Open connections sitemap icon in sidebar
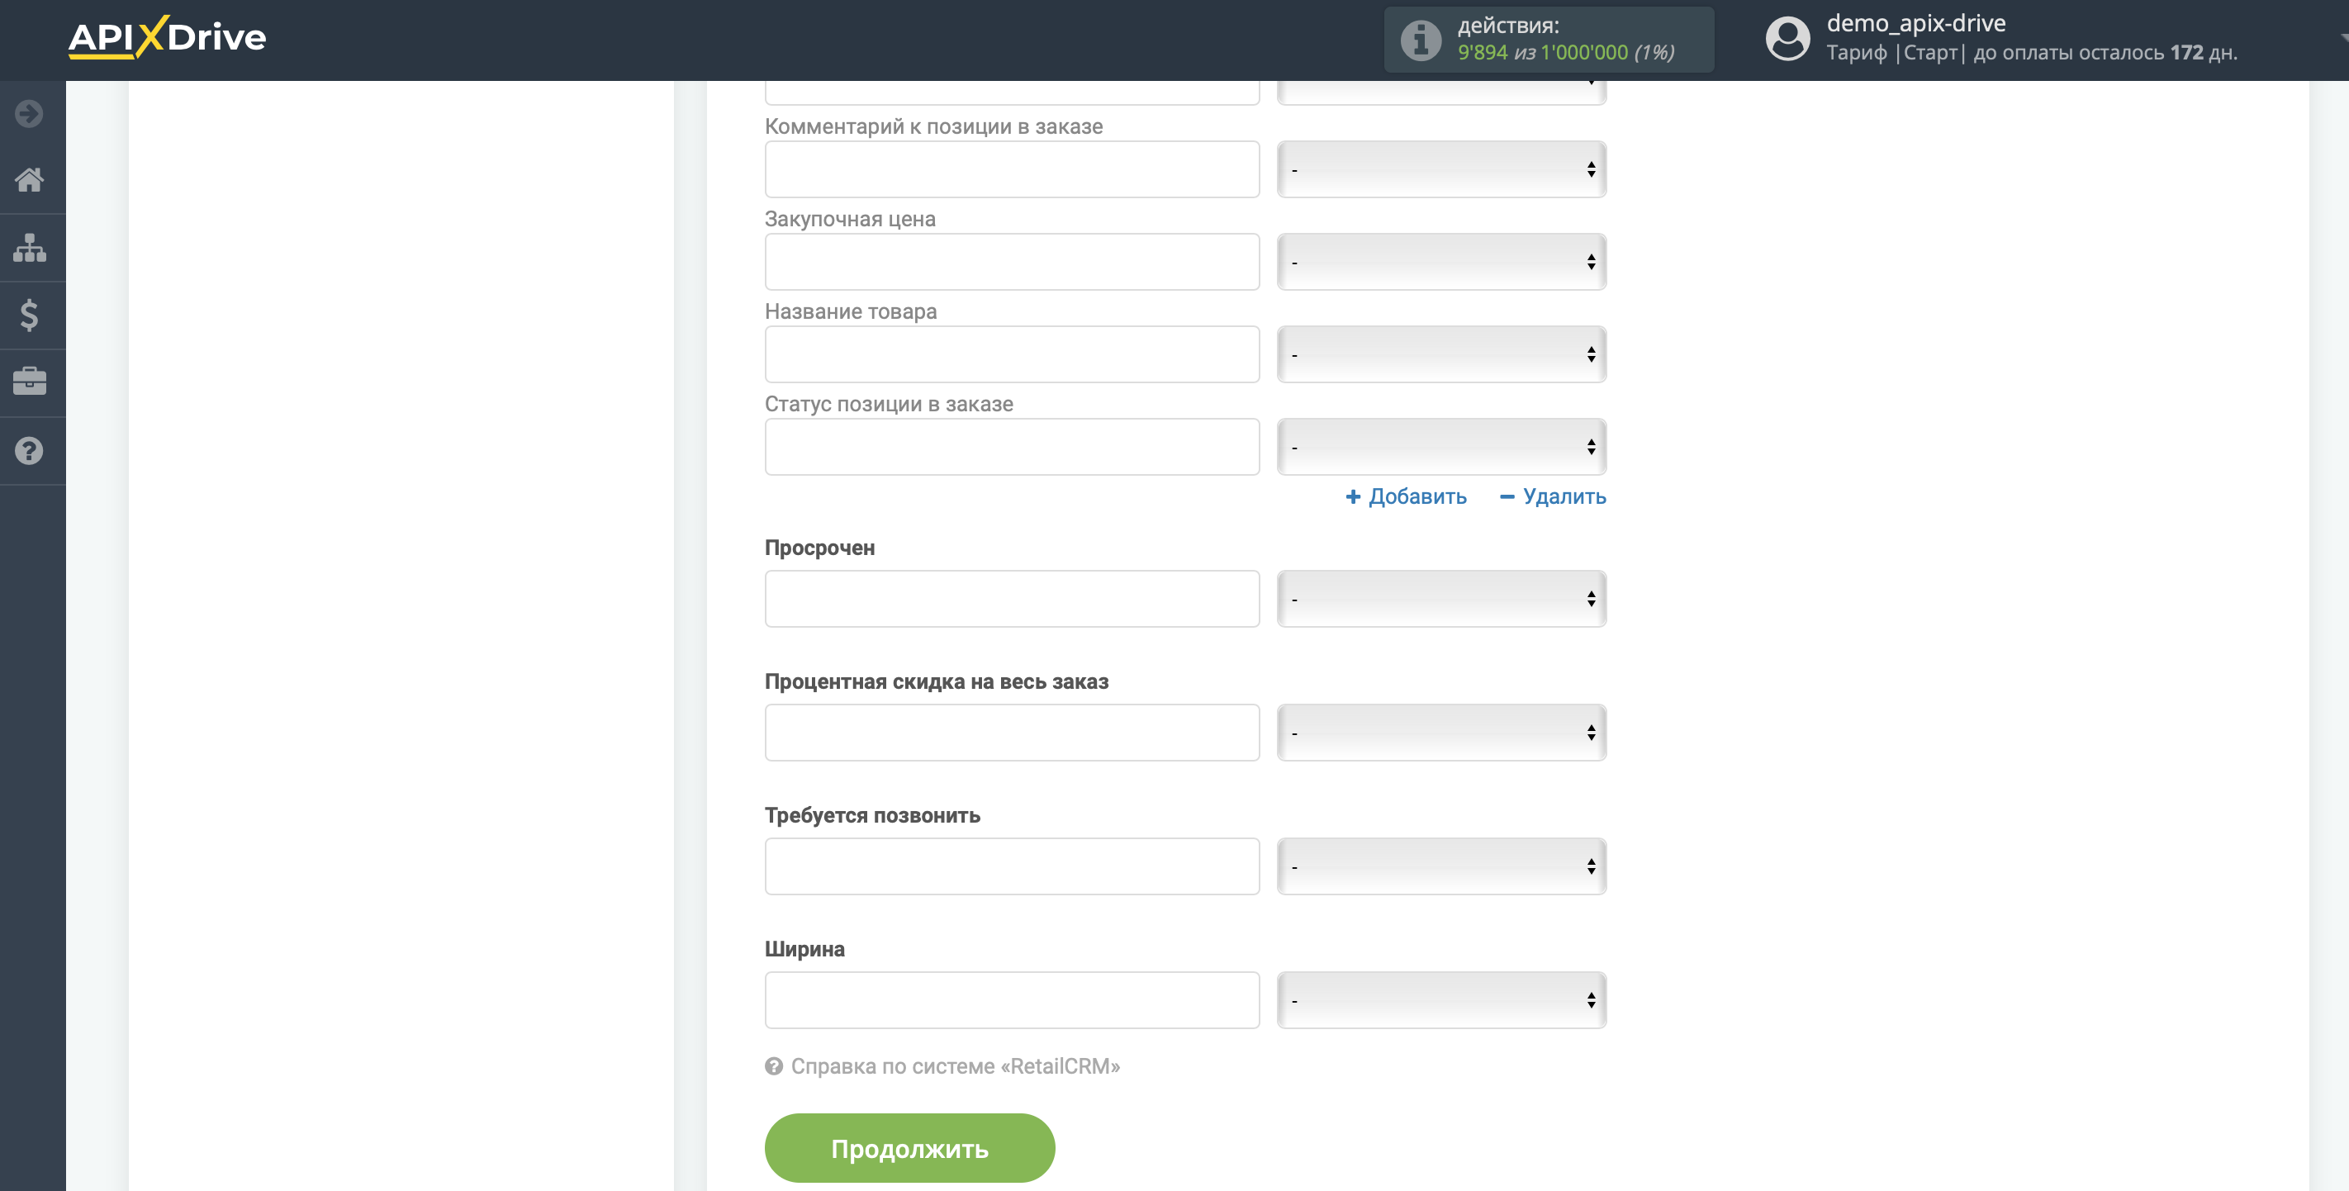The height and width of the screenshot is (1191, 2349). tap(29, 247)
